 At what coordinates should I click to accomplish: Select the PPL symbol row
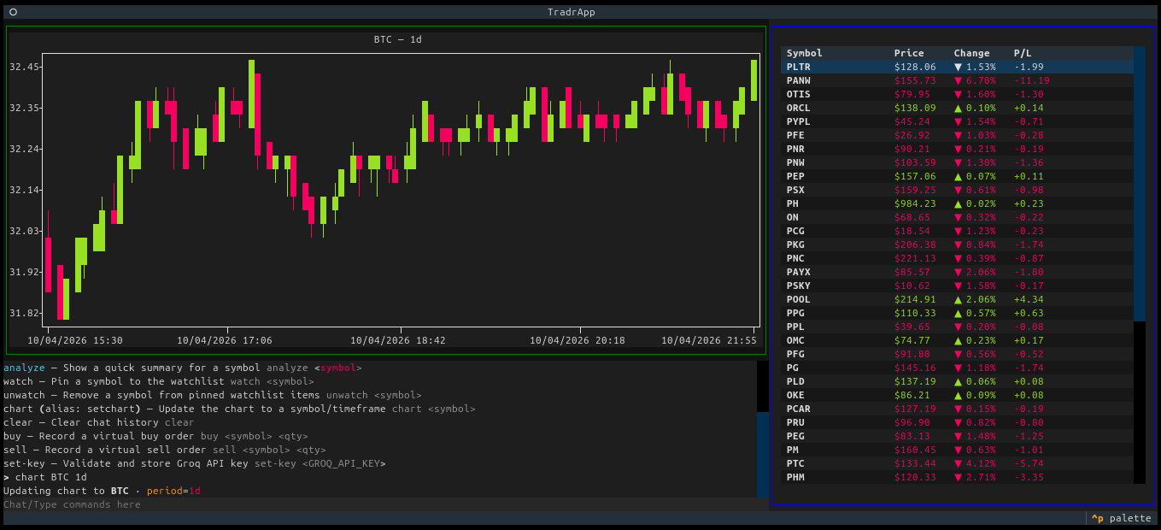click(957, 327)
